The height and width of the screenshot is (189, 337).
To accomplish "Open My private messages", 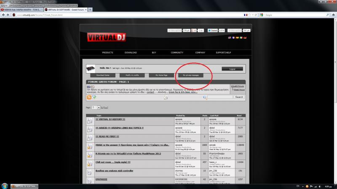I will [x=191, y=75].
